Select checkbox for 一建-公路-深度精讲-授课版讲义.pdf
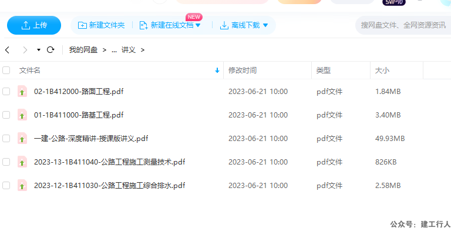Screen dimensions: 451x228 tap(6, 139)
